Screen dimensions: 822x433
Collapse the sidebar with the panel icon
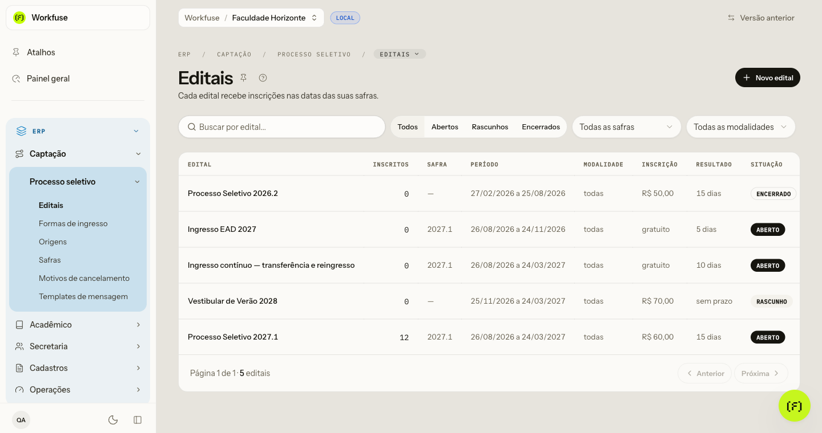138,420
